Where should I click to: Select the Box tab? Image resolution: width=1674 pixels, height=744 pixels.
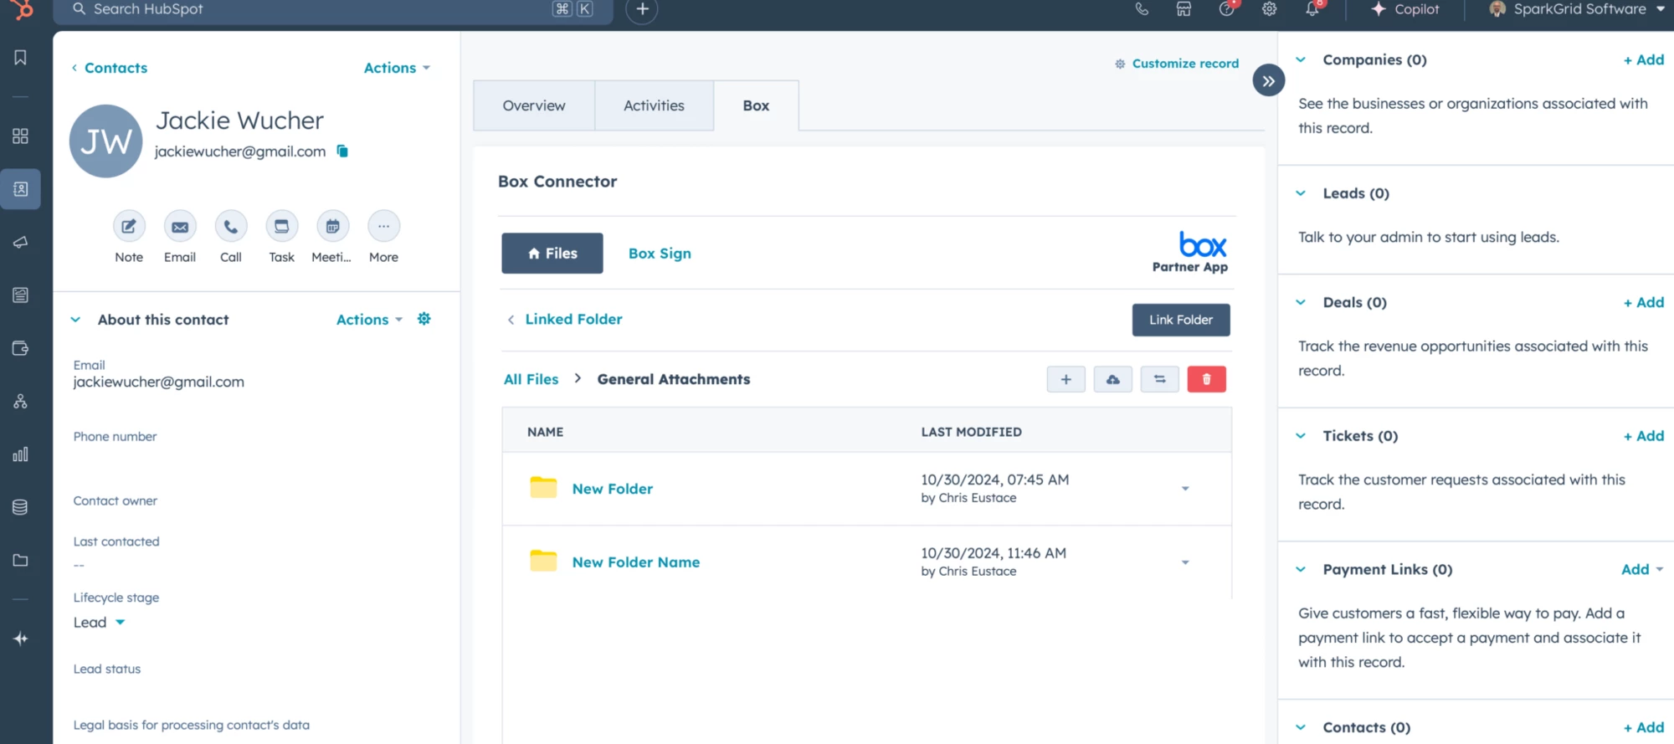pos(756,105)
